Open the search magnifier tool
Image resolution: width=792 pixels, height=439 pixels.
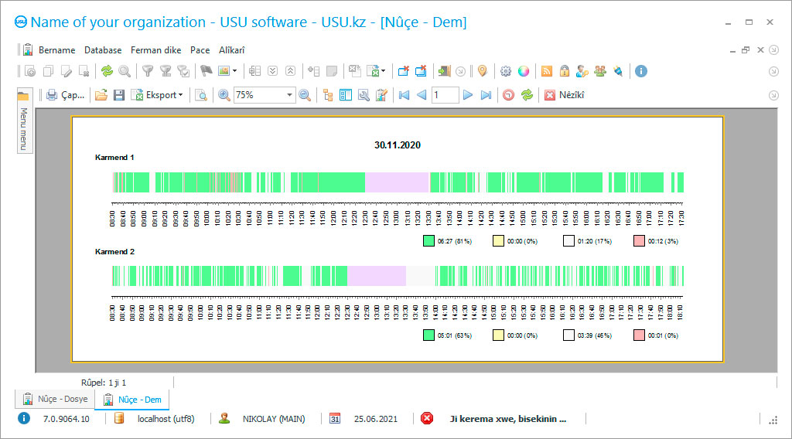(124, 71)
